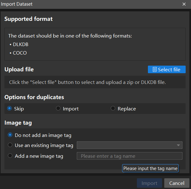This screenshot has height=189, width=191.
Task: Click the COCO format list entry
Action: point(20,53)
